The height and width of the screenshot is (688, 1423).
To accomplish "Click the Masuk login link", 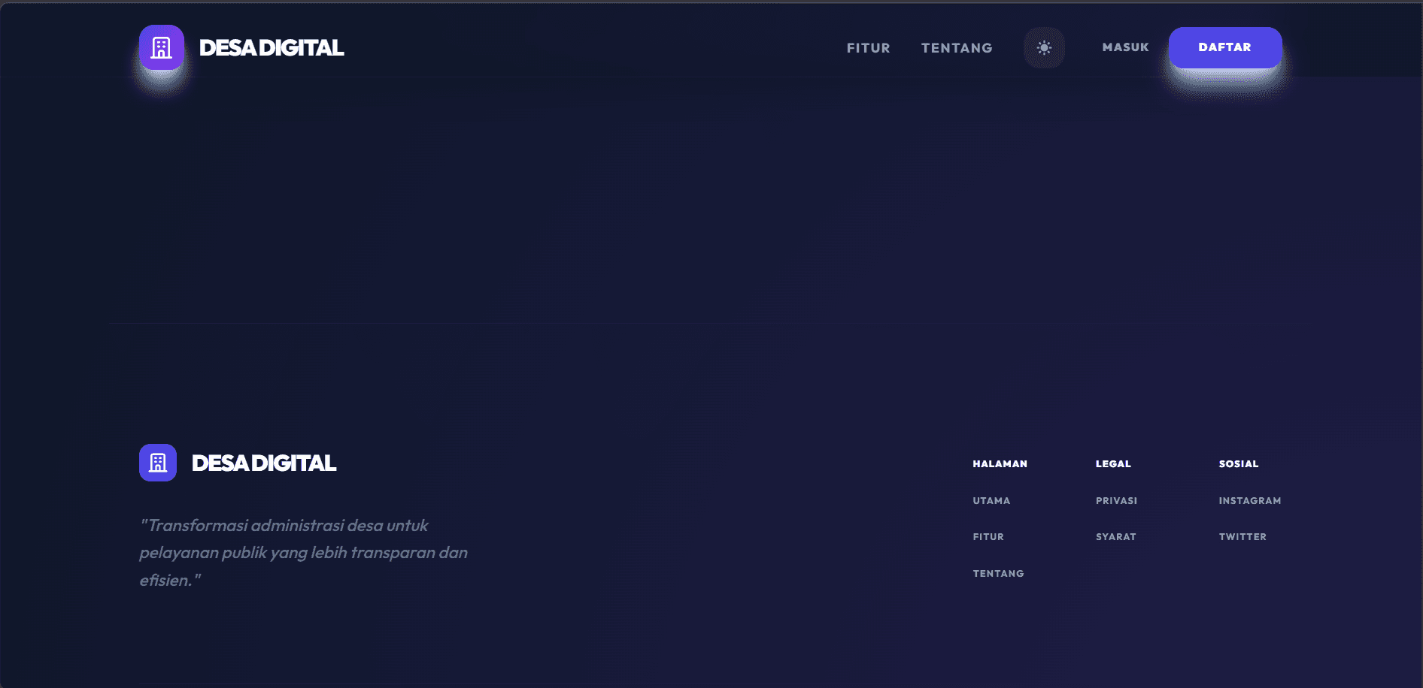I will (x=1125, y=47).
